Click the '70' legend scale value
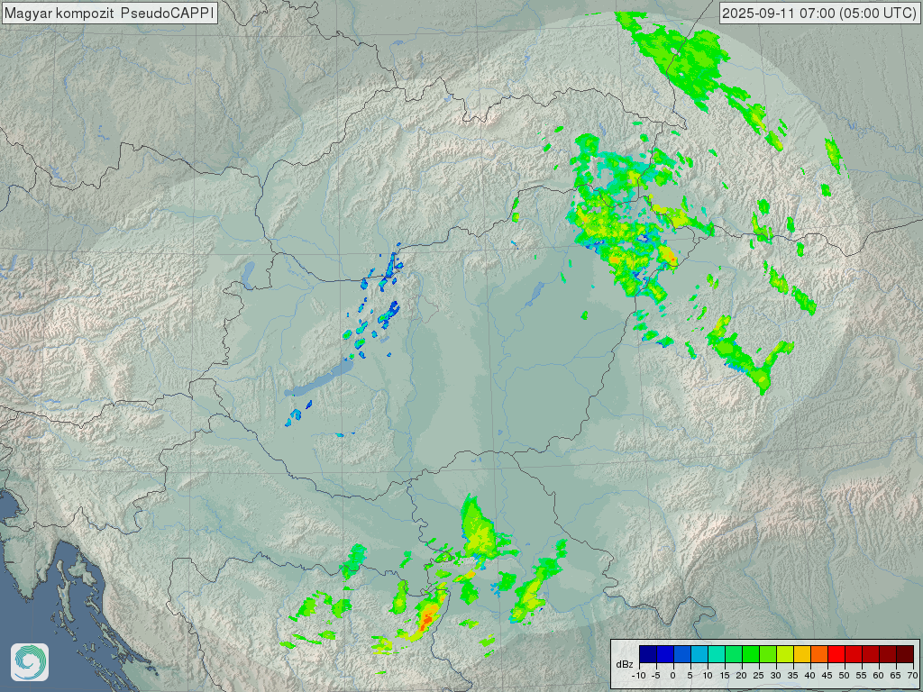Viewport: 923px width, 692px height. click(912, 676)
